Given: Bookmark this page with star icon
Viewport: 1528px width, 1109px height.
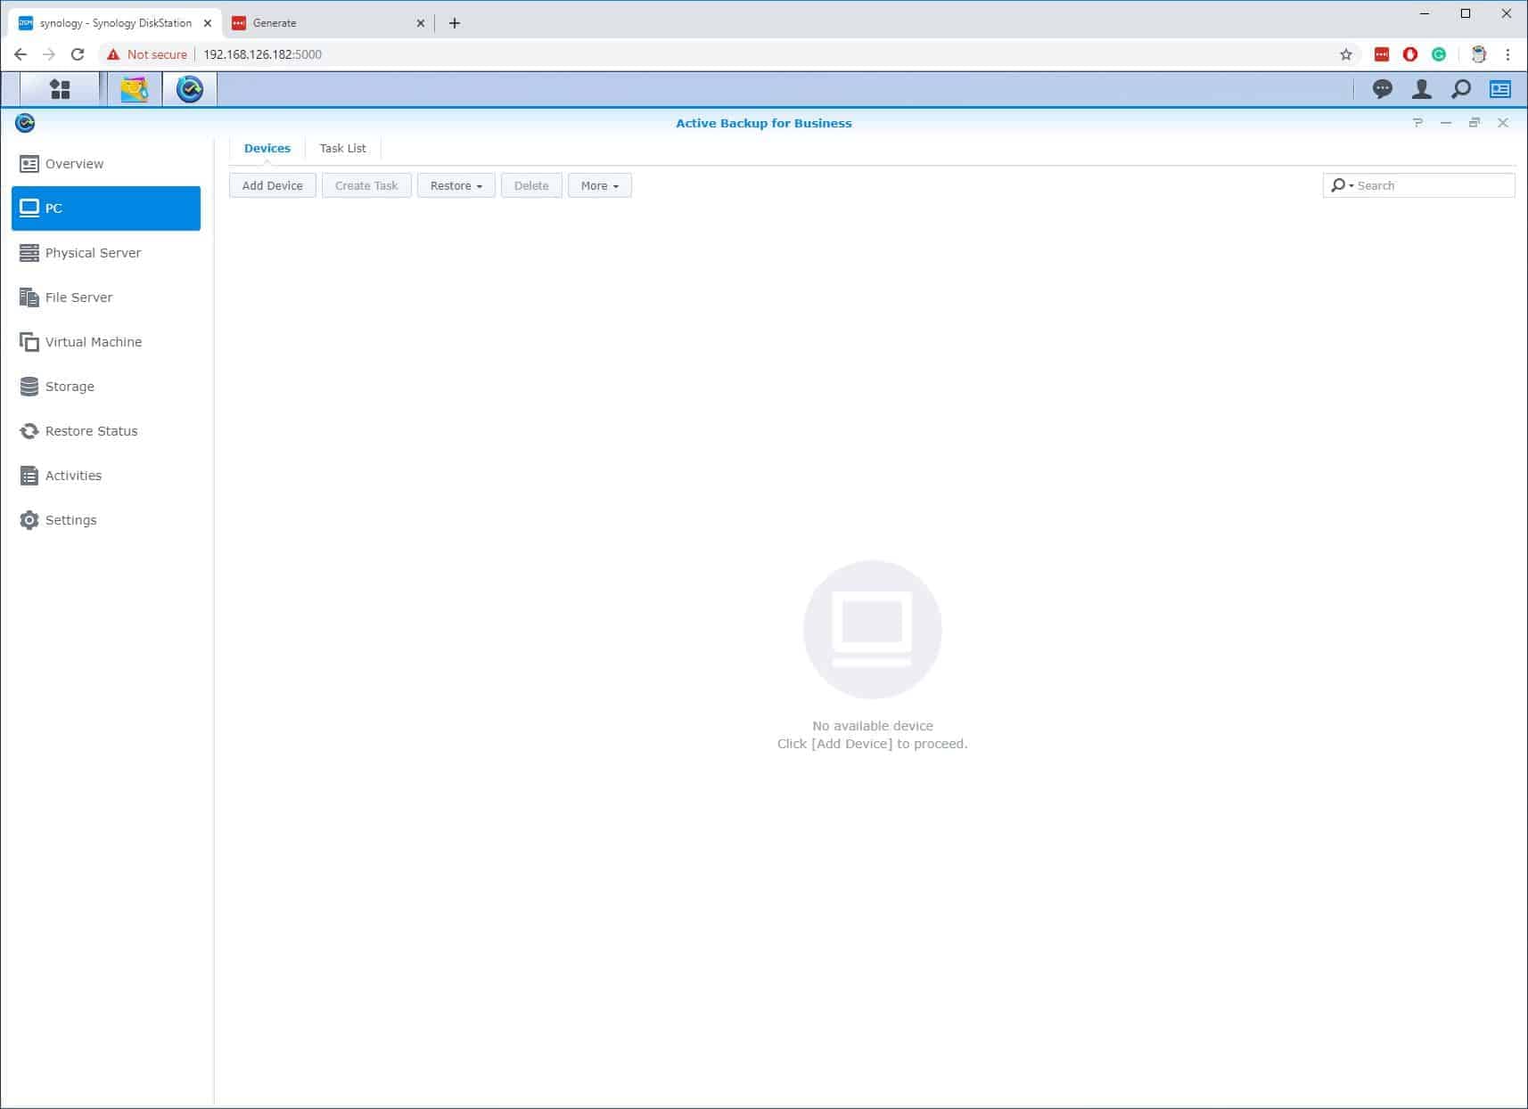Looking at the screenshot, I should [1346, 54].
